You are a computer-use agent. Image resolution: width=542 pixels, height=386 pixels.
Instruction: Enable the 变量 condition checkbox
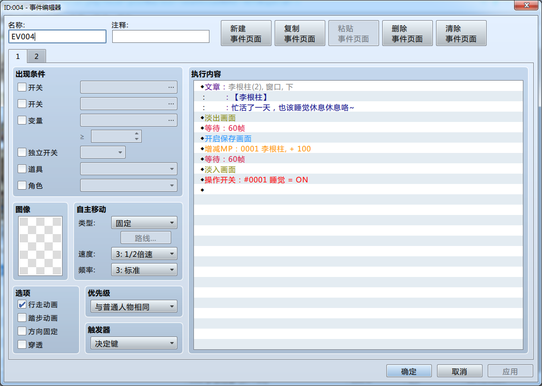pos(22,120)
